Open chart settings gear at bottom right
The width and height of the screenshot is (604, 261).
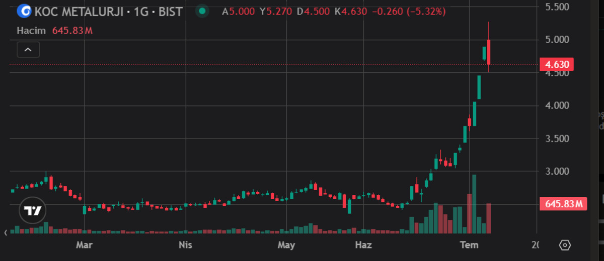[565, 245]
